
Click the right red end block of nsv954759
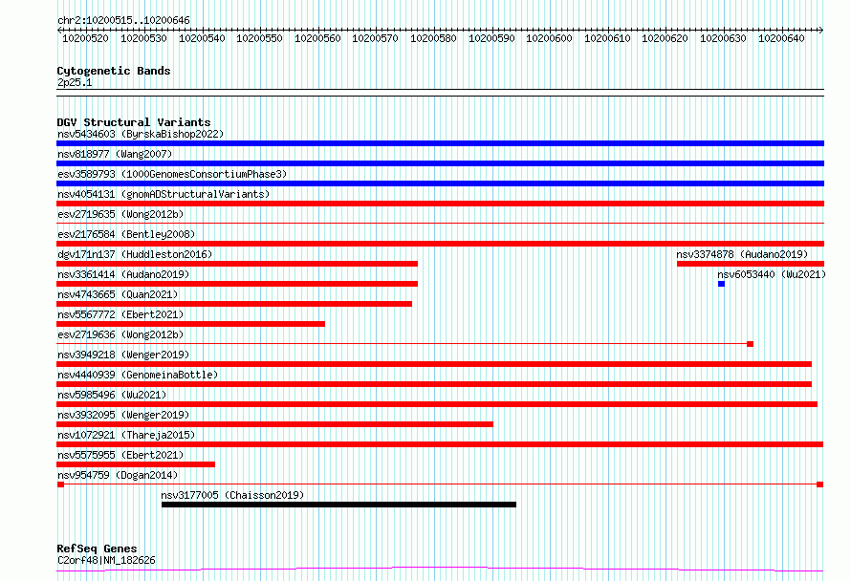820,484
